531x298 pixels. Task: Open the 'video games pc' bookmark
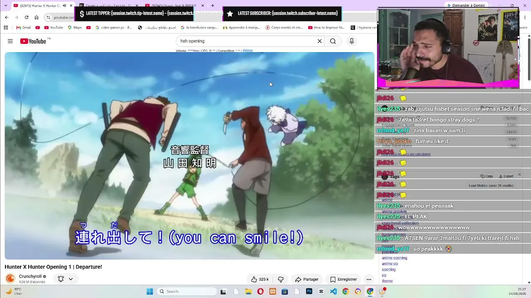113,28
